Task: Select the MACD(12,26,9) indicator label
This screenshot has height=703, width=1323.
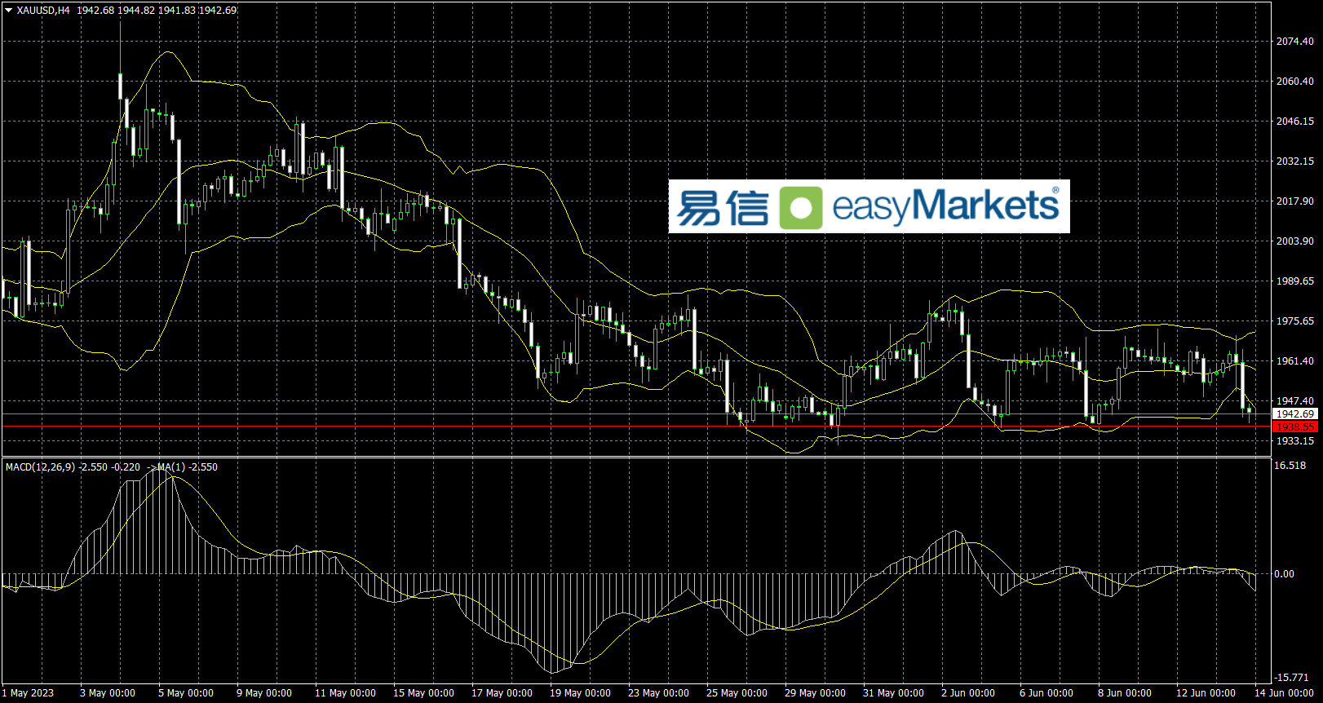Action: (x=40, y=467)
